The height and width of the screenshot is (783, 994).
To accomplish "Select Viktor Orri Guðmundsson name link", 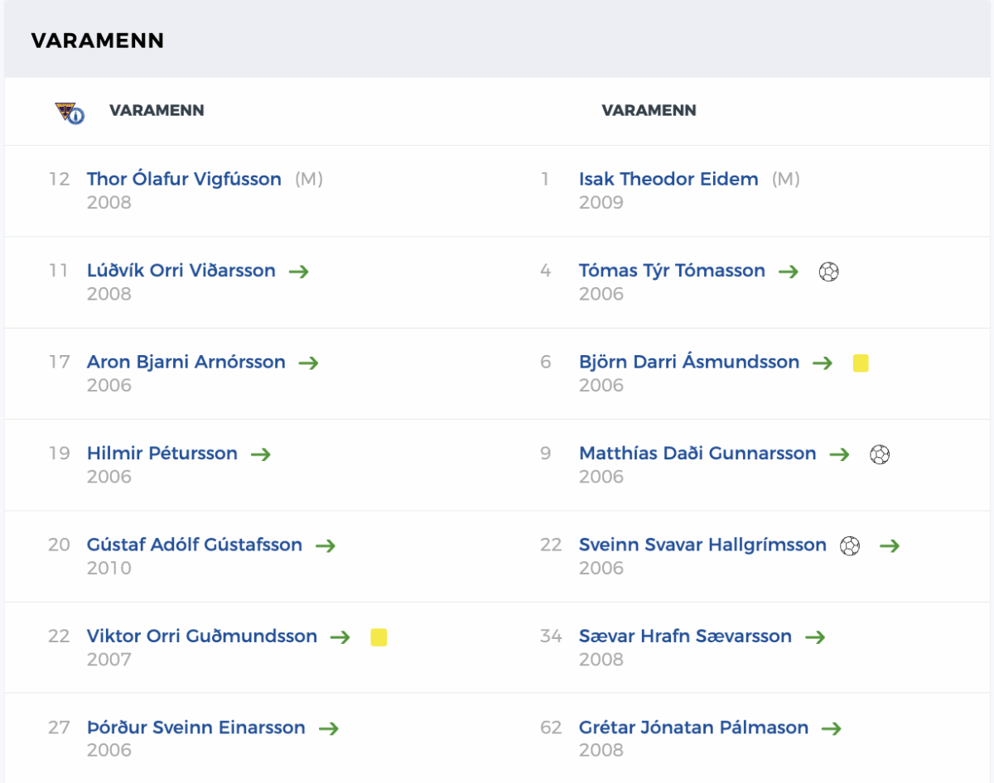I will click(x=202, y=636).
